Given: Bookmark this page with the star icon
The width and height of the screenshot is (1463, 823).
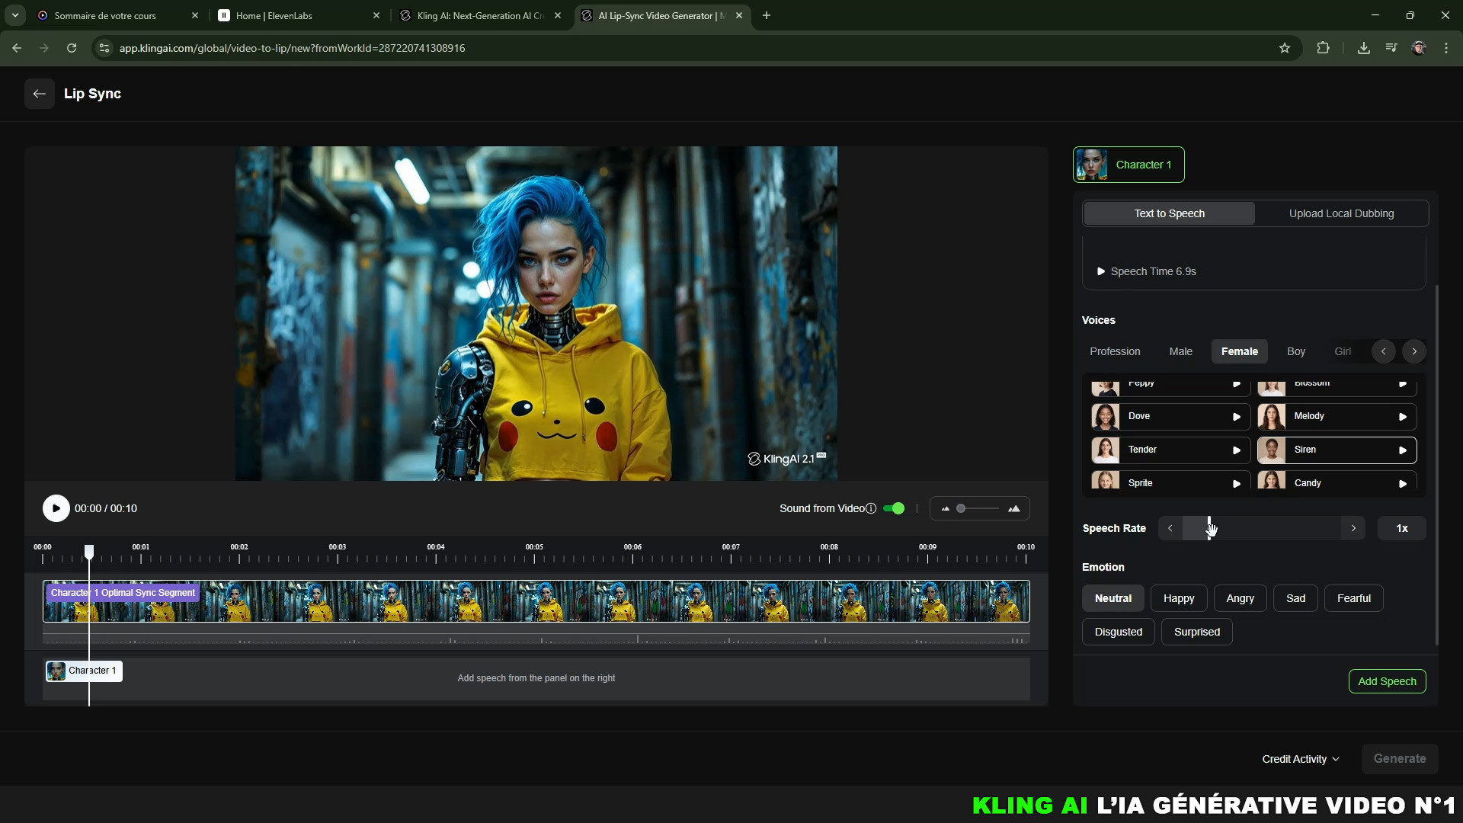Looking at the screenshot, I should click(1285, 48).
